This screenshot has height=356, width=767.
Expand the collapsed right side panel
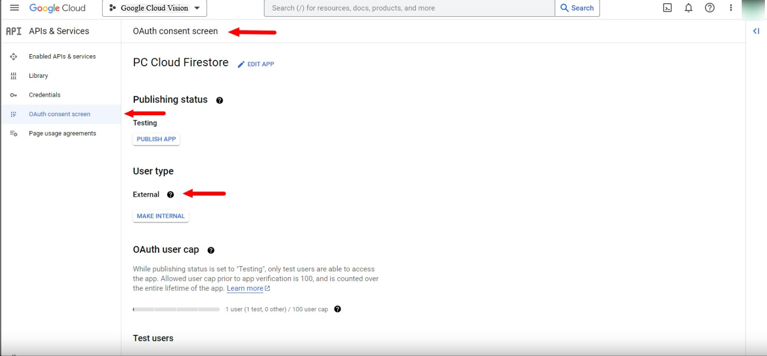[x=756, y=31]
